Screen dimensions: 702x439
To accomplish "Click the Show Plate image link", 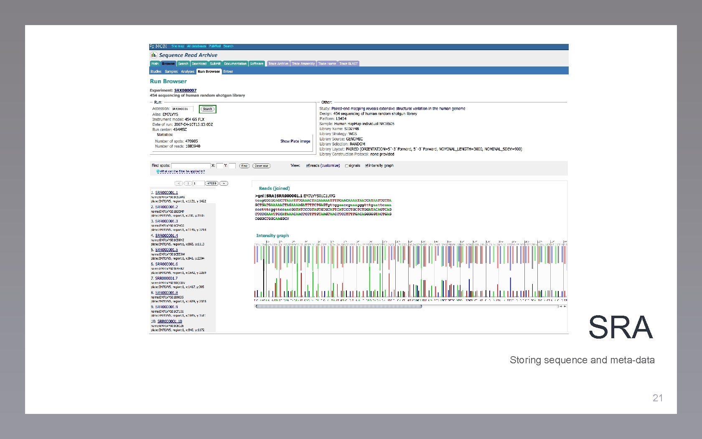I will tap(295, 141).
